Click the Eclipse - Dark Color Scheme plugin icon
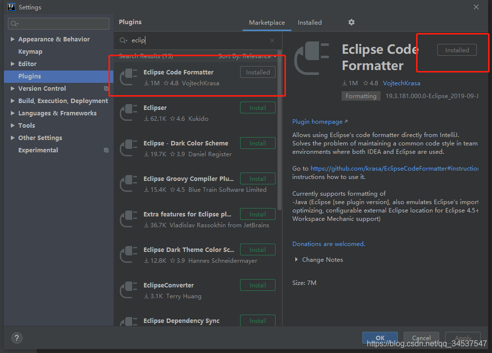The image size is (492, 353). click(x=129, y=148)
